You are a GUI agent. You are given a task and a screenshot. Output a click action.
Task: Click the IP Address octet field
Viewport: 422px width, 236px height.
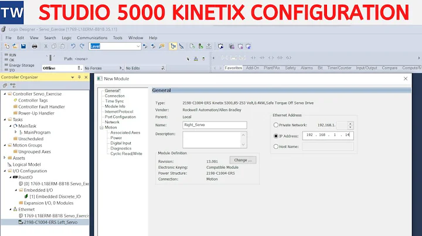(328, 136)
